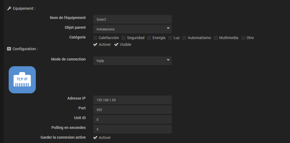The width and height of the screenshot is (290, 143).
Task: Click the Nom de l'équipement field
Action: [132, 19]
